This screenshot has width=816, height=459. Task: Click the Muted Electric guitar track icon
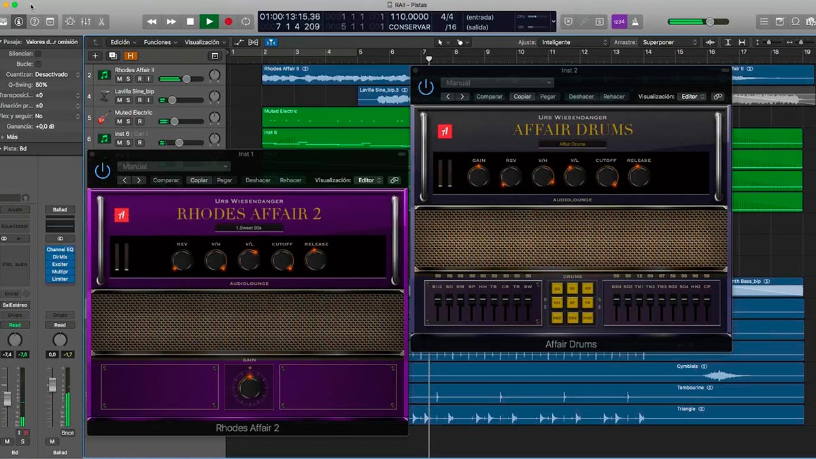(104, 116)
